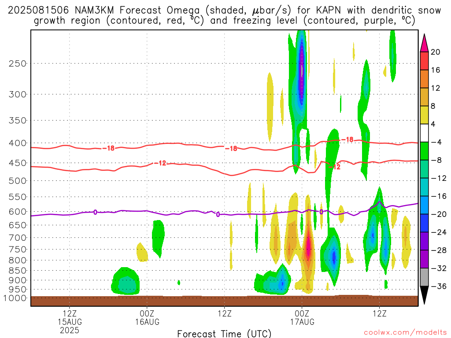Click the purple swatch between -24 and -28

pyautogui.click(x=424, y=241)
